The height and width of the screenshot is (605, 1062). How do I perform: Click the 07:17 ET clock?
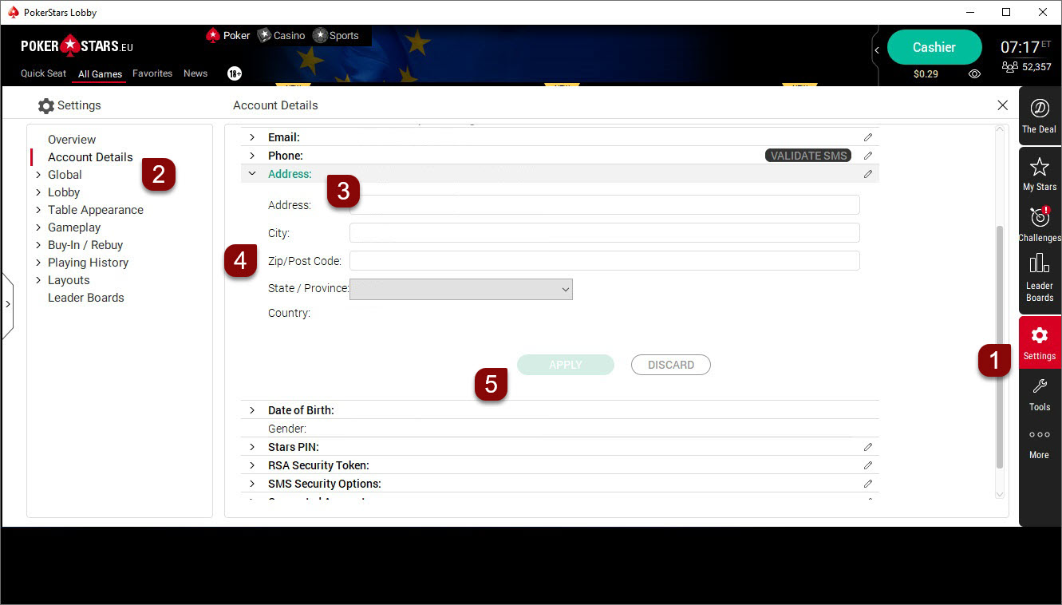pyautogui.click(x=1025, y=47)
